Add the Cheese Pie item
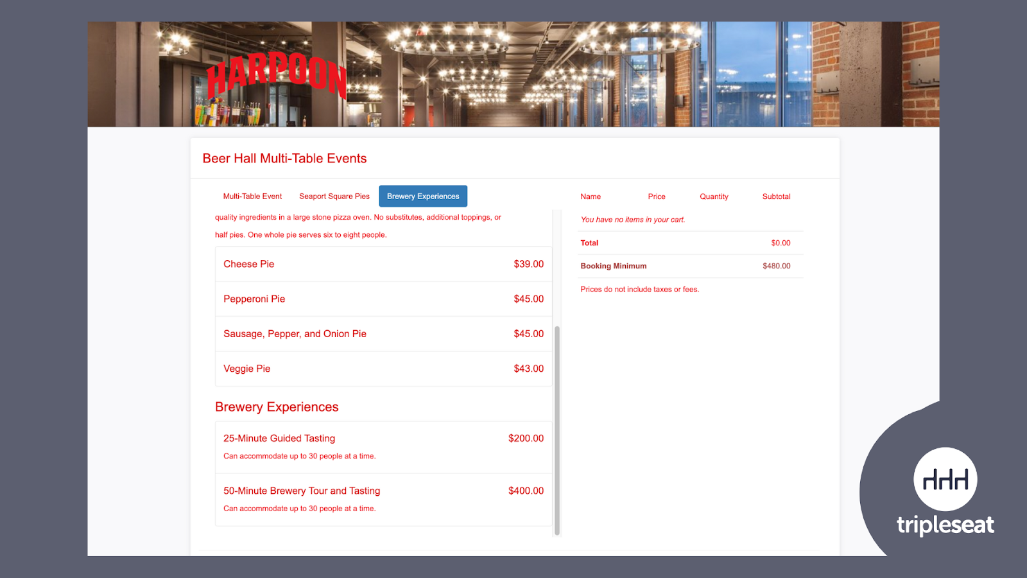1027x578 pixels. pos(383,264)
